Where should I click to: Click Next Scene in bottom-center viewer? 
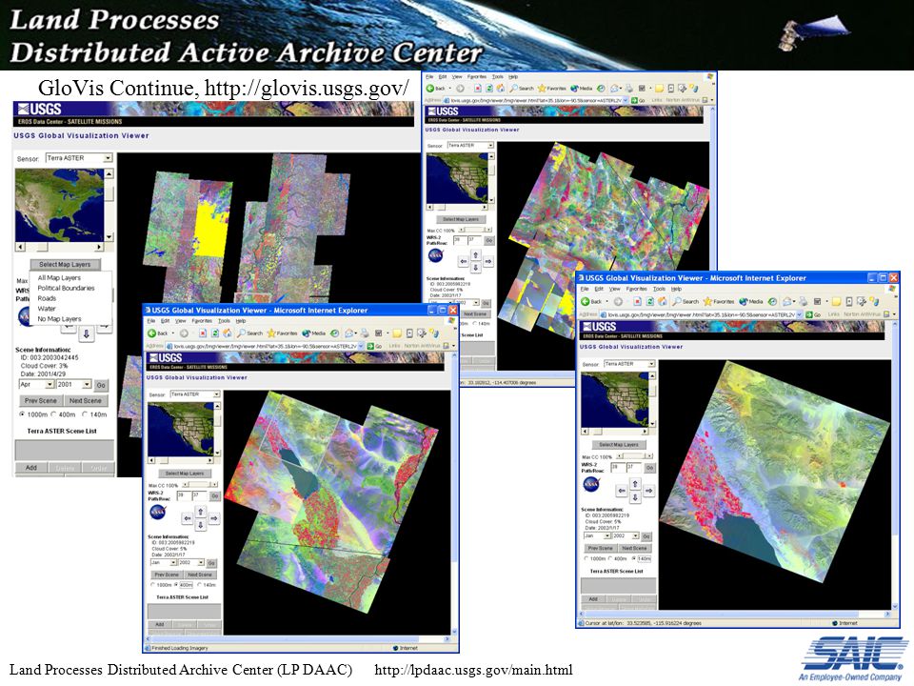(200, 575)
